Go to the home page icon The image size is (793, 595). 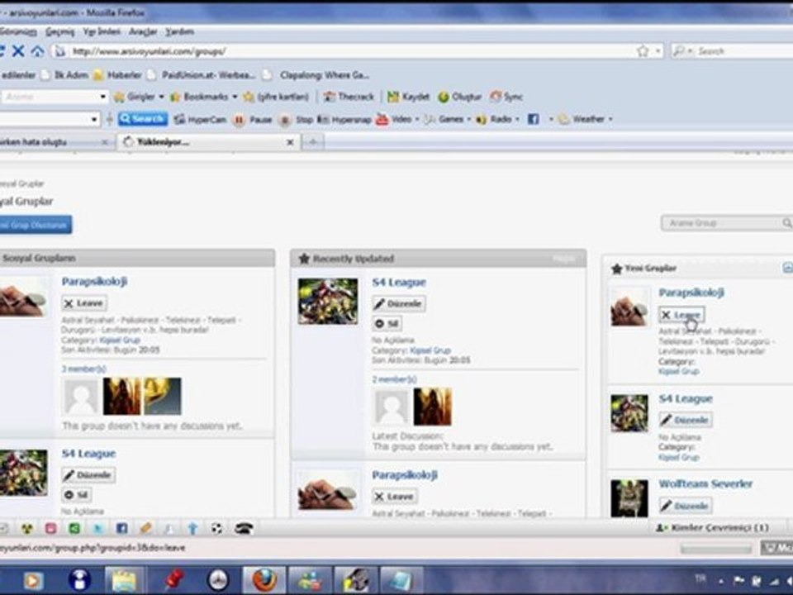(x=37, y=50)
